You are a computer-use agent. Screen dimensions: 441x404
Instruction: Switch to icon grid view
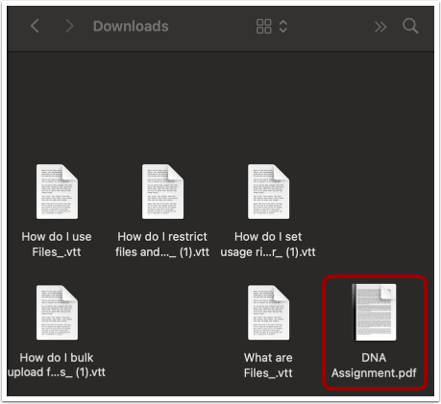[264, 26]
